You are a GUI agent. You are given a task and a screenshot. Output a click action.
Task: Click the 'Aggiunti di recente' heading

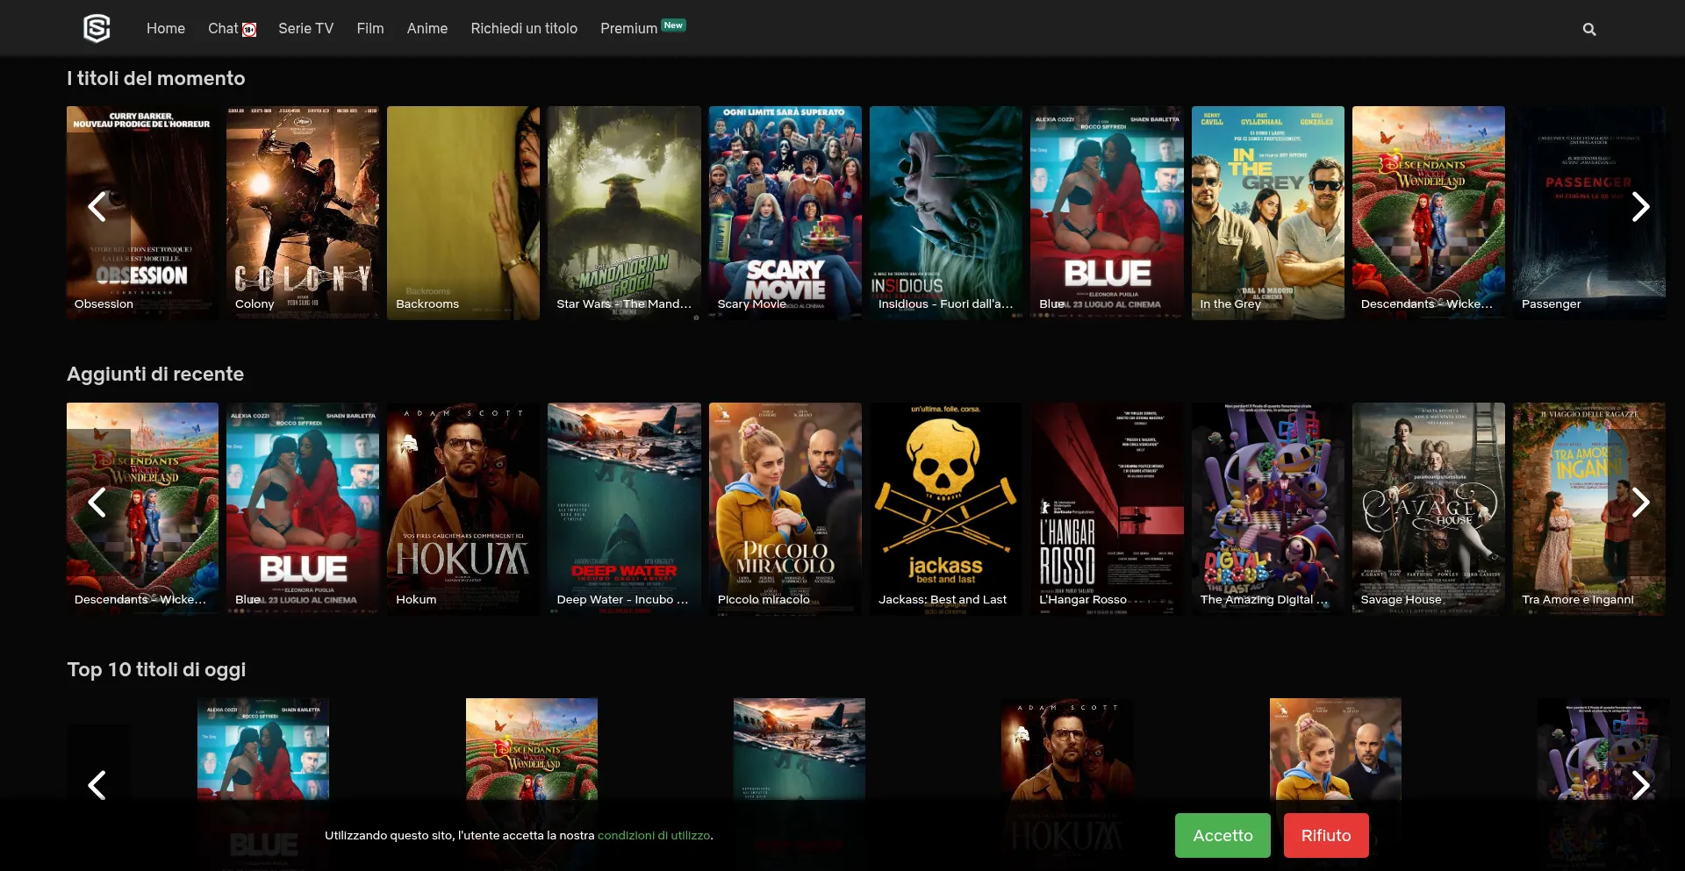pos(155,374)
